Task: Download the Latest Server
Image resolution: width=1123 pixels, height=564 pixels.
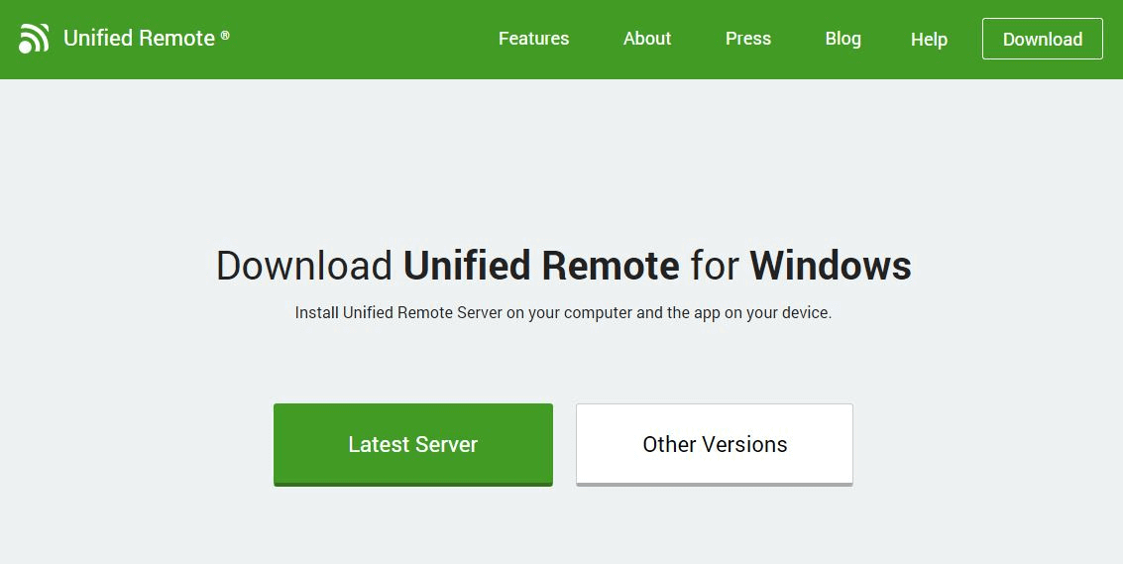Action: tap(413, 444)
